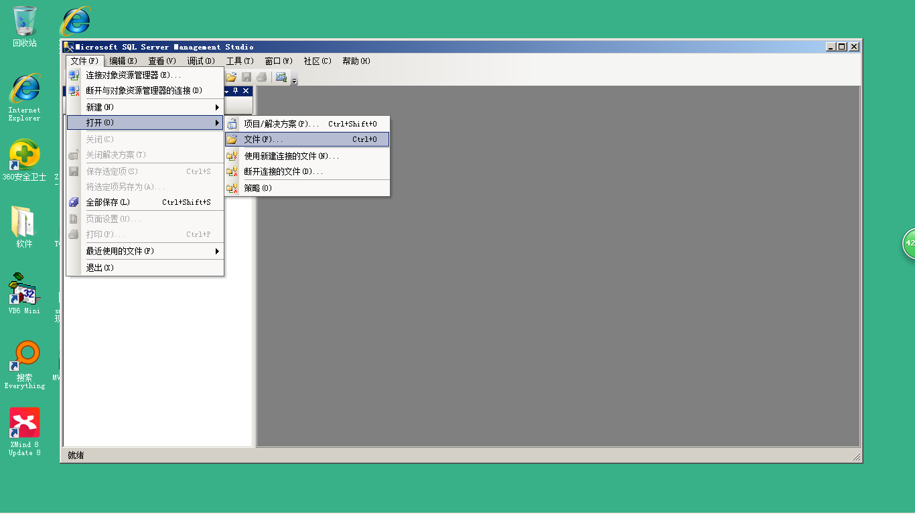
Task: Open the 调试(D) menu
Action: pyautogui.click(x=201, y=61)
